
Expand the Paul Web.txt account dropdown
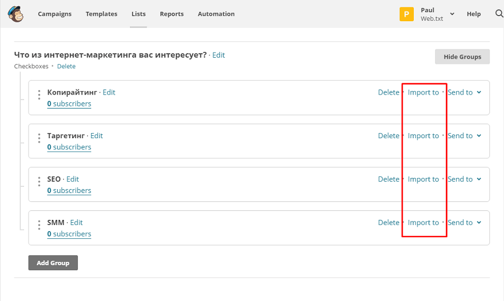pos(452,14)
